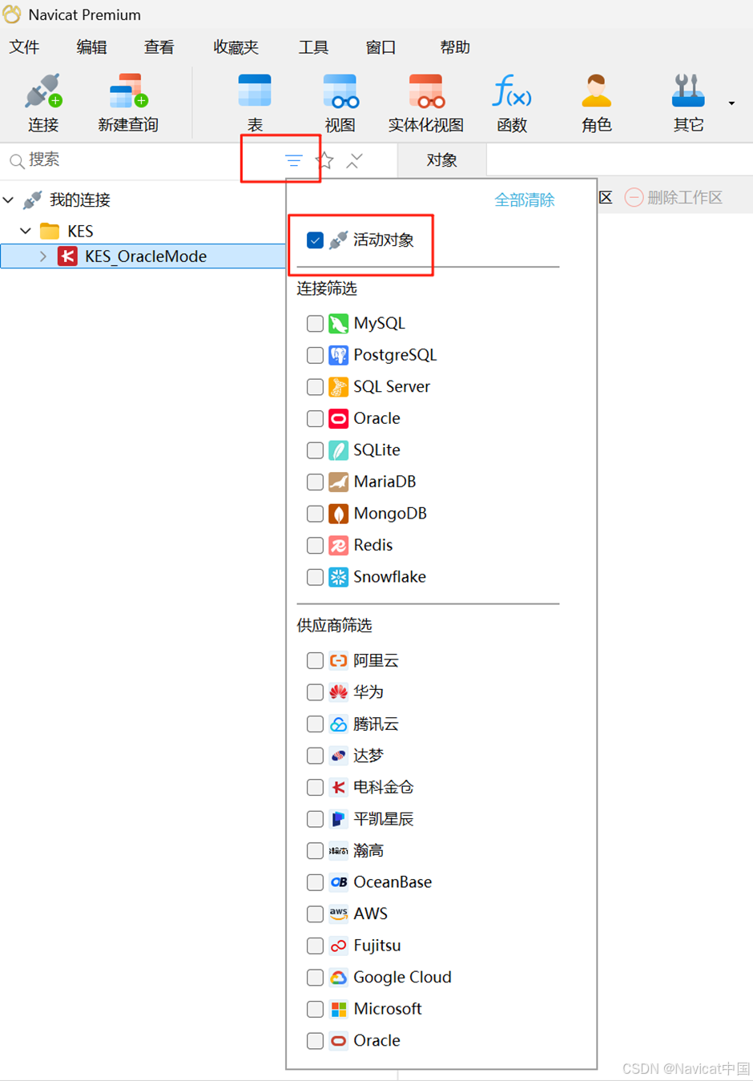Screen dimensions: 753x1081
Task: Tick the Dameng vendor checkbox
Action: [315, 756]
